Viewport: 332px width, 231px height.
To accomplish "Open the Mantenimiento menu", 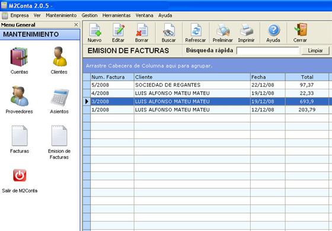I will point(61,15).
